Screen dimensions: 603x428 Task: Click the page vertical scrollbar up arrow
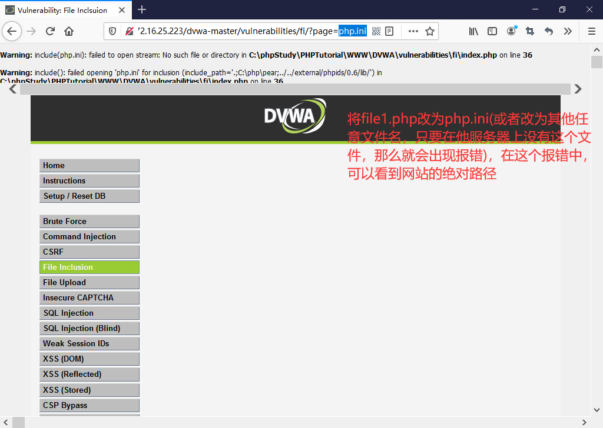(x=597, y=49)
